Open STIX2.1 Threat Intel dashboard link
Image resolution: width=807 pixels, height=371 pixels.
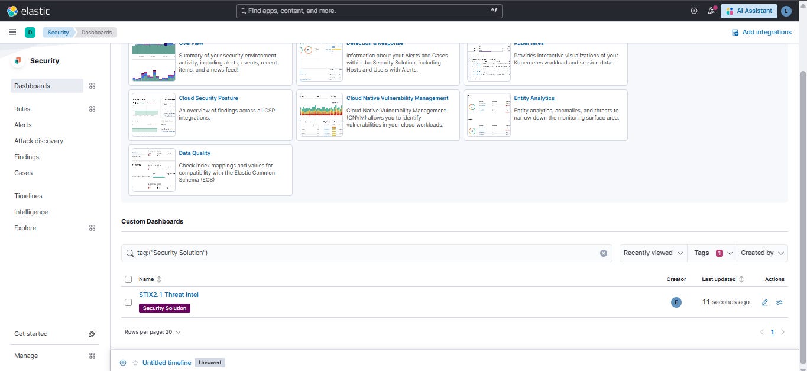point(168,295)
